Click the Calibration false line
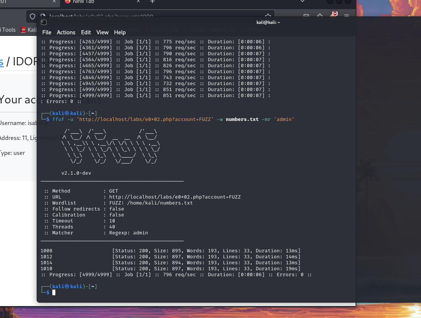This screenshot has height=318, width=421. coord(84,215)
